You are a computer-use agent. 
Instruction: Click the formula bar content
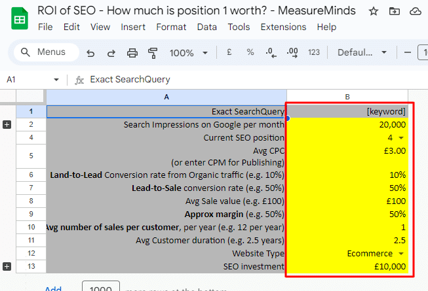[x=130, y=80]
